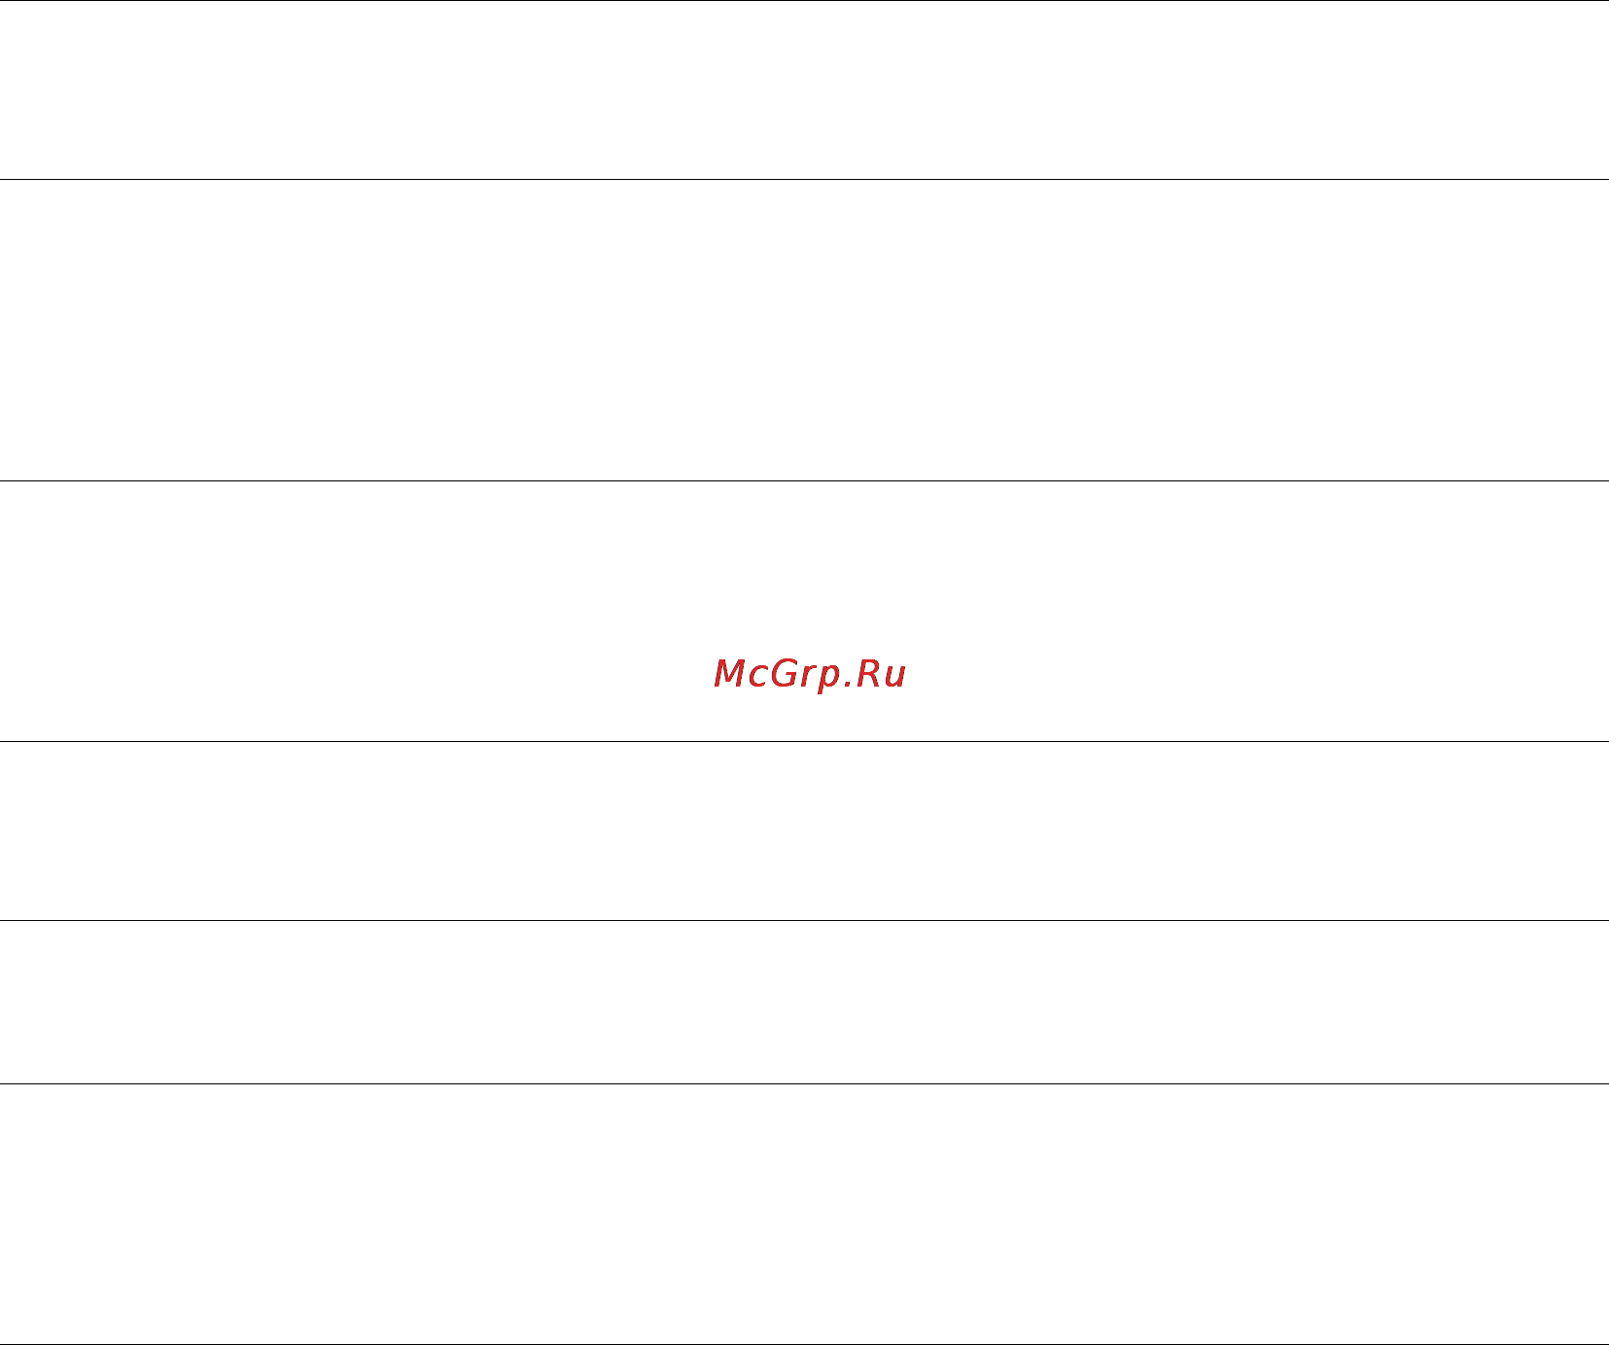Screen dimensions: 1609x1345
Task: Select the blank row containing the McGrp.Ru watermark
Action: (804, 611)
